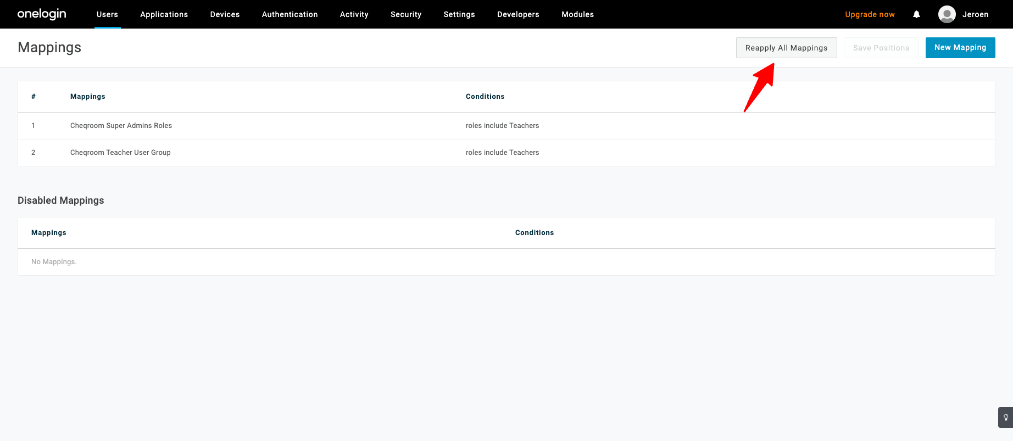Open the Authentication menu

click(x=290, y=14)
